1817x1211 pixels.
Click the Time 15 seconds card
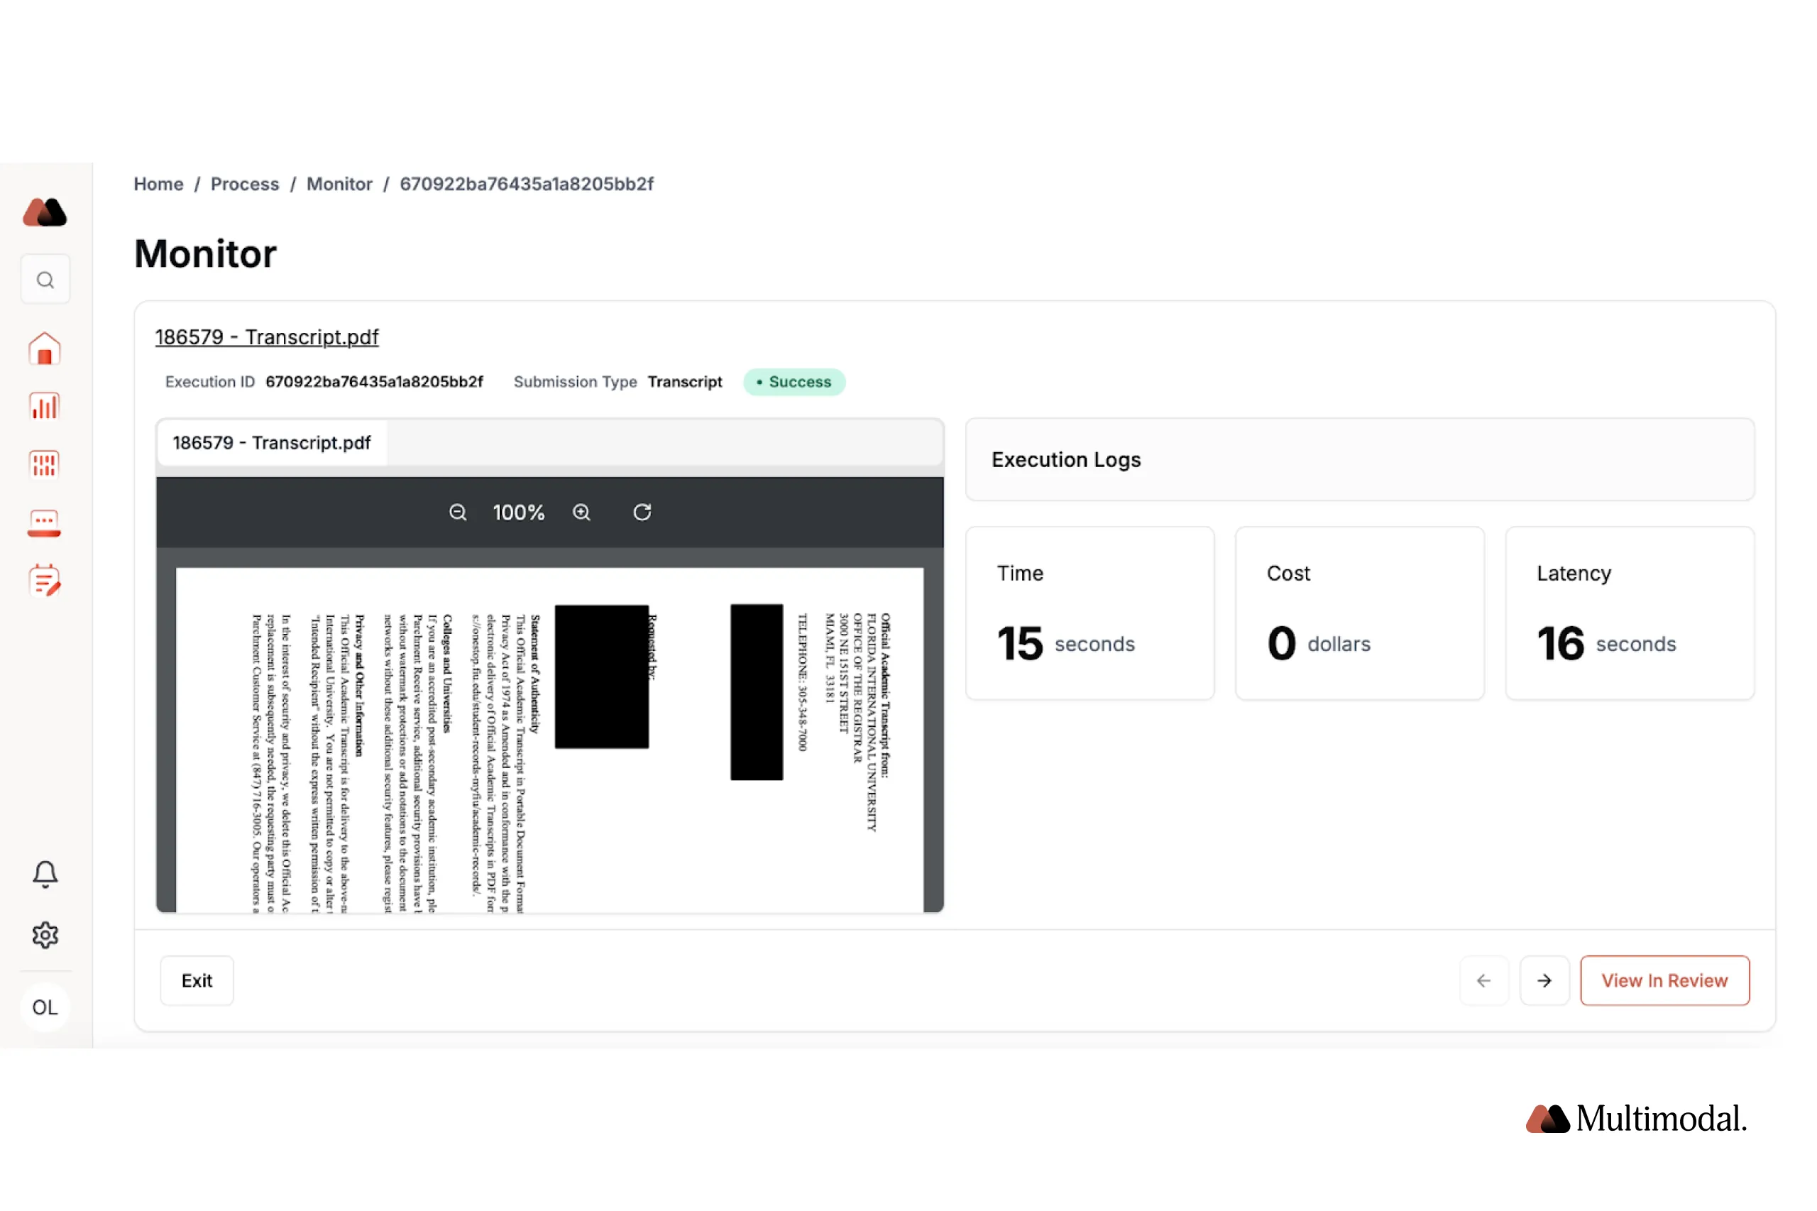[x=1089, y=613]
